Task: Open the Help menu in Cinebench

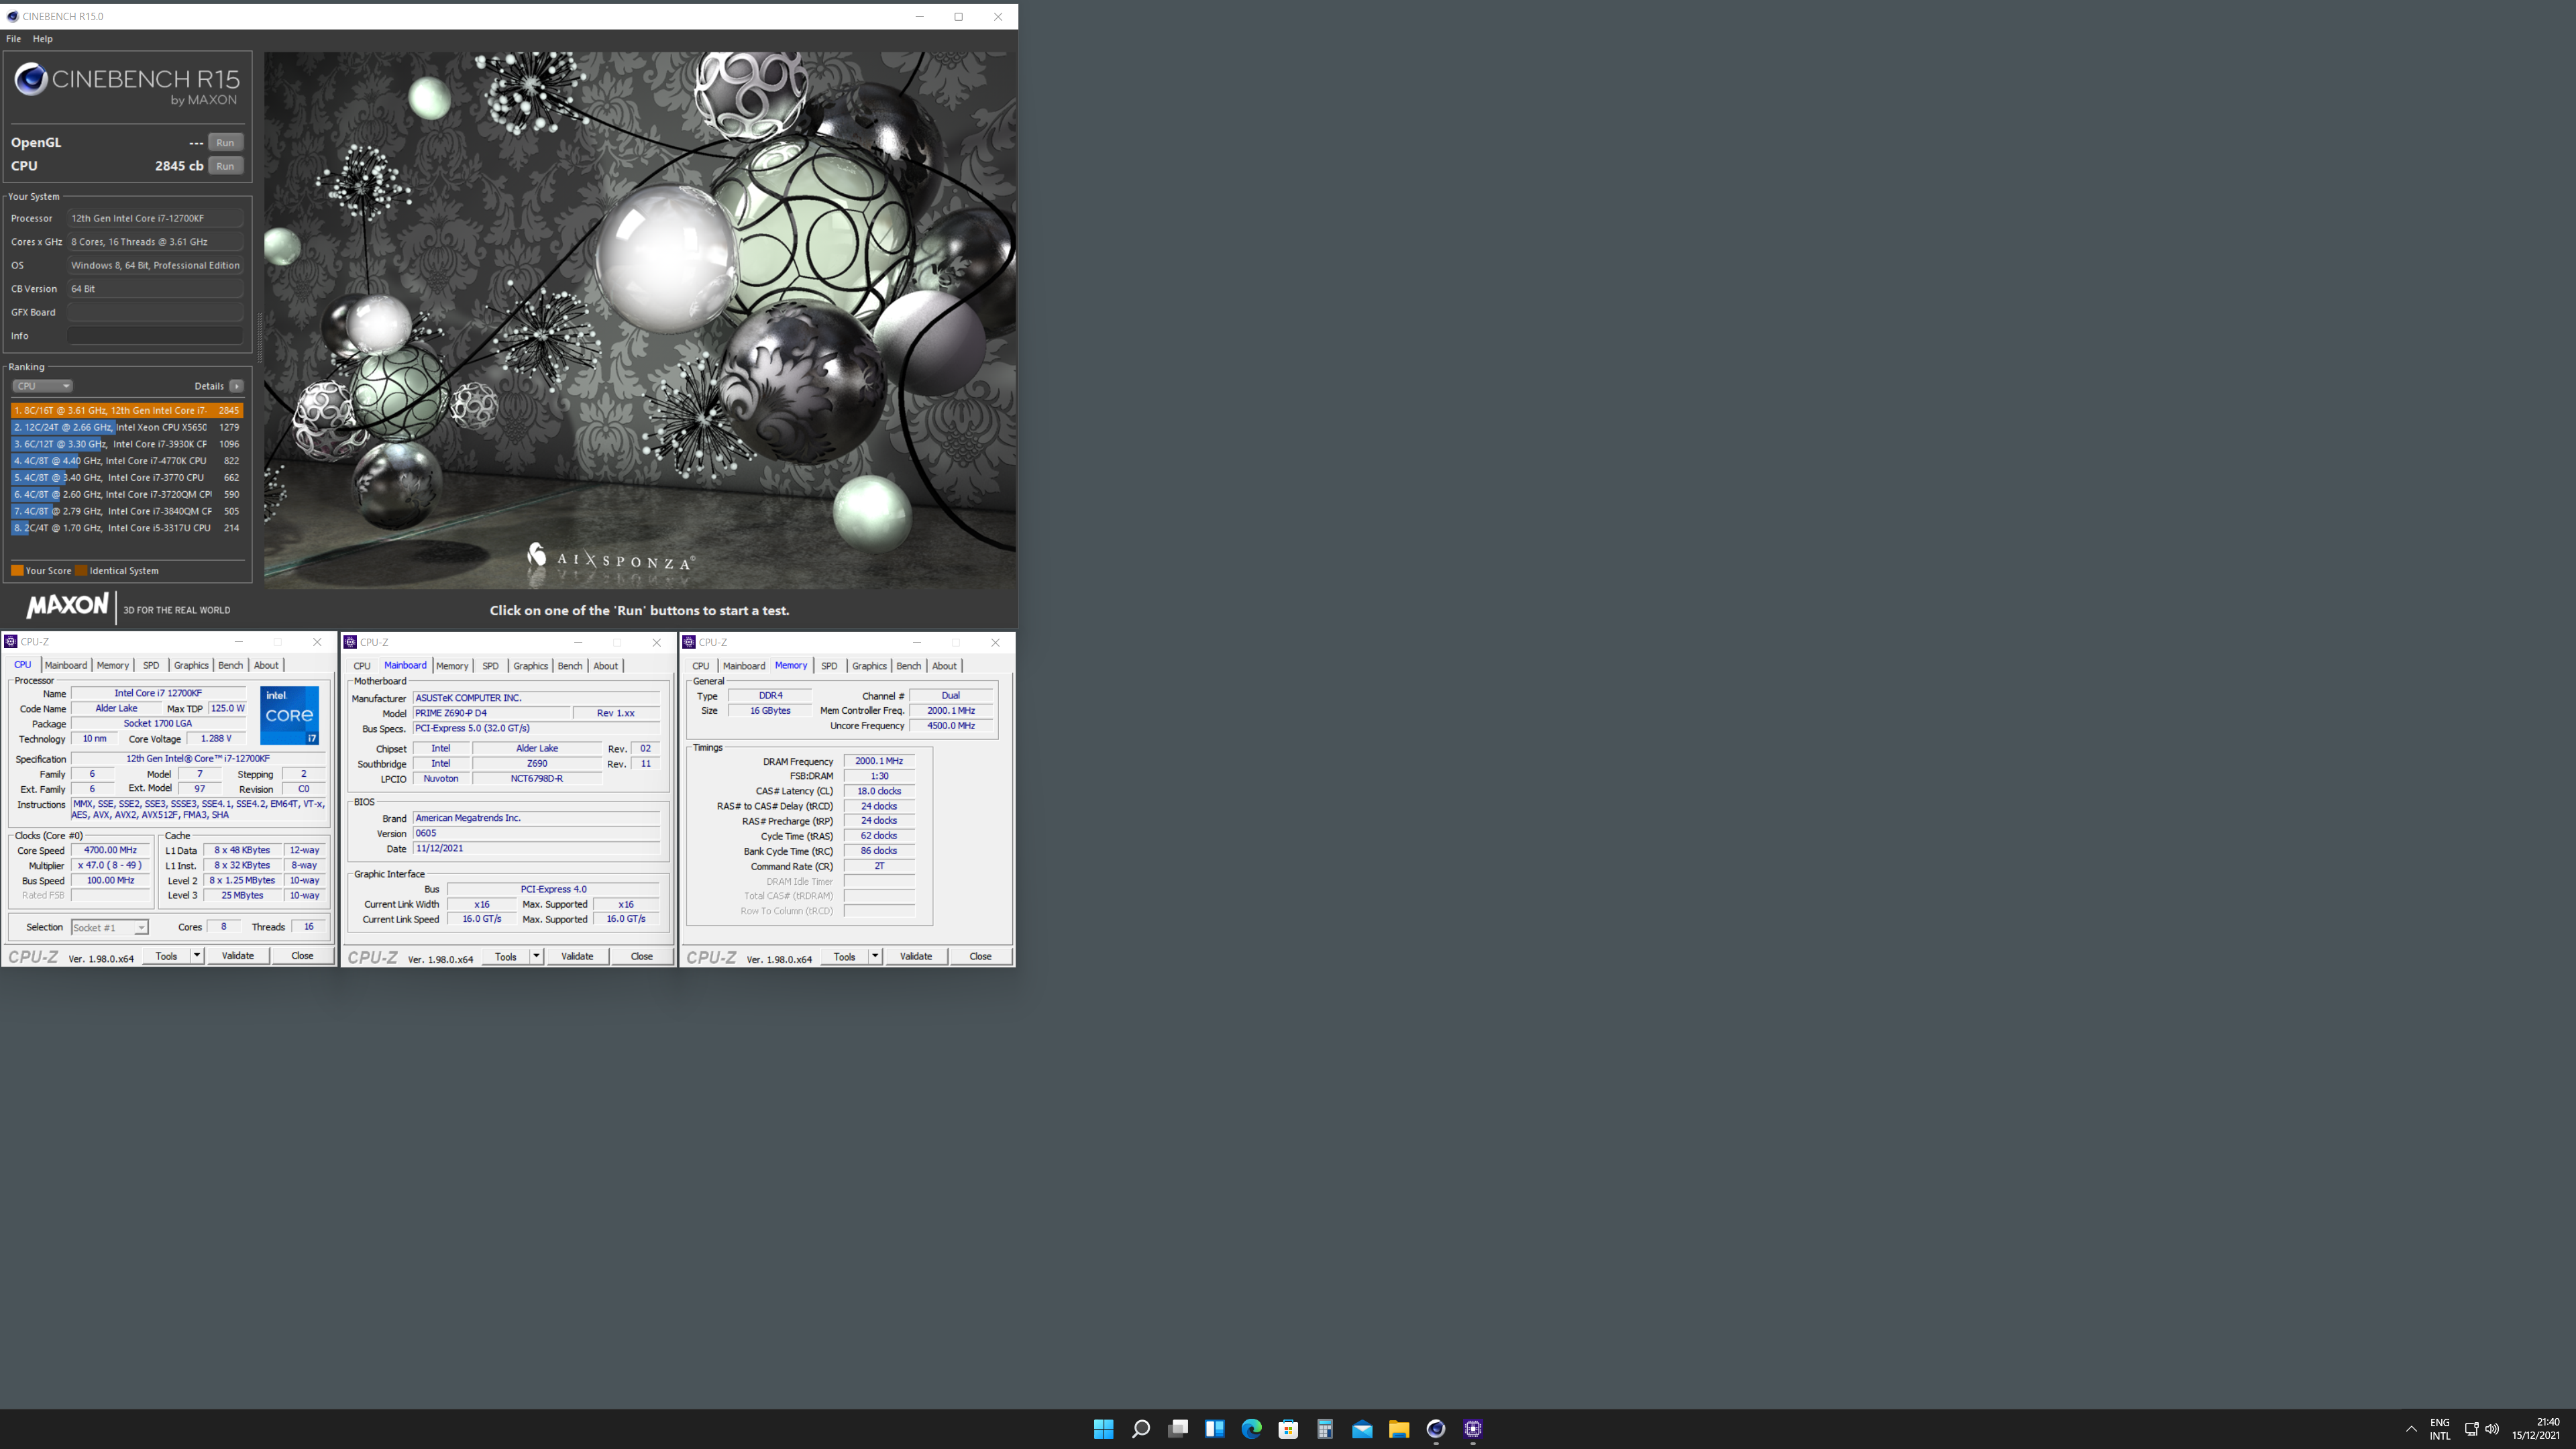Action: (x=42, y=39)
